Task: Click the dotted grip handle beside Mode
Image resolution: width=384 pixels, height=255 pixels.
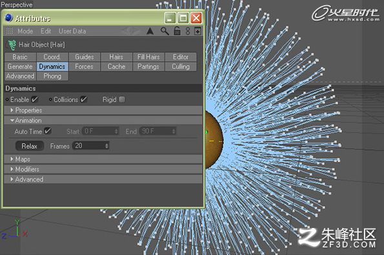Action: [9, 31]
